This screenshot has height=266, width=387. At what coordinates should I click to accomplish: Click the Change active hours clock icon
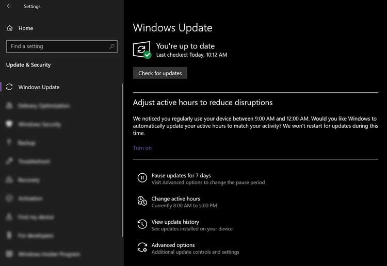pyautogui.click(x=142, y=201)
